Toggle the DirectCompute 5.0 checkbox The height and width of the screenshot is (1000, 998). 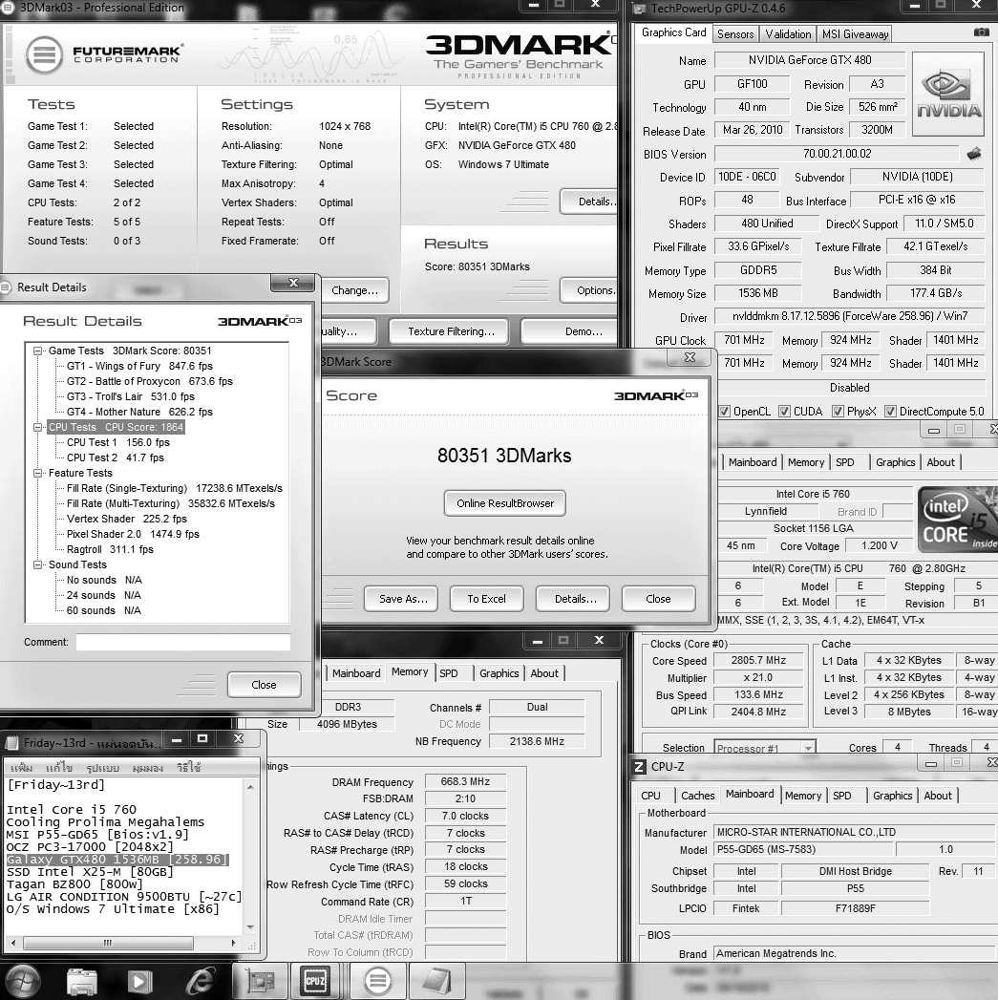click(x=890, y=412)
